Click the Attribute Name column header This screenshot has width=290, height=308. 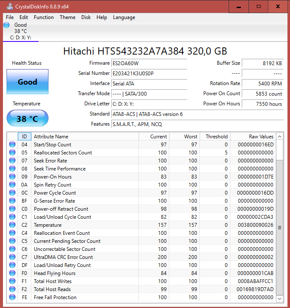(85, 137)
